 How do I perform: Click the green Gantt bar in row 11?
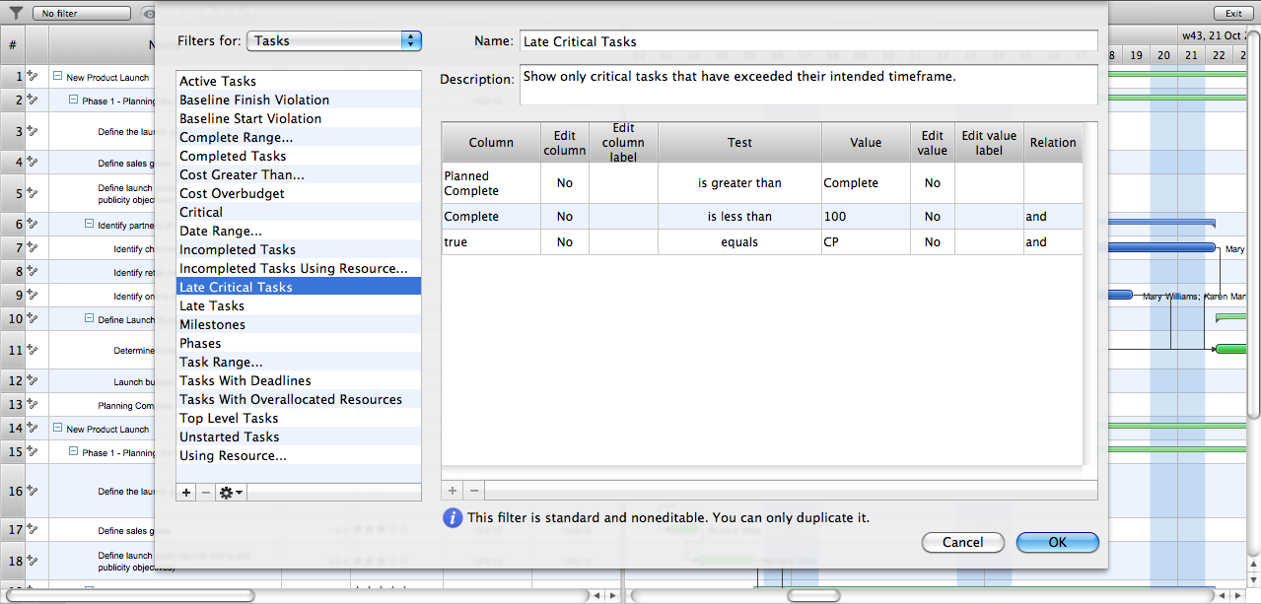click(1230, 349)
